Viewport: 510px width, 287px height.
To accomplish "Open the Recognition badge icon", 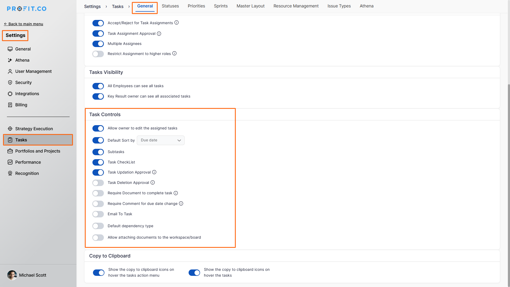I will tap(10, 174).
